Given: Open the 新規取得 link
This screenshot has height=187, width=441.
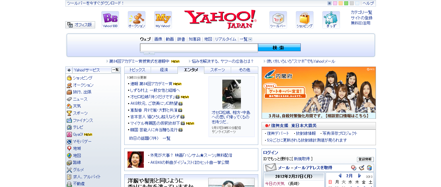Looking at the screenshot, I should (x=302, y=159).
